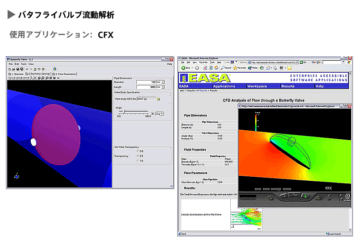Screen dimensions: 357x245
Task: Open address bar URL dropdown in Internet Explorer
Action: coord(297,62)
